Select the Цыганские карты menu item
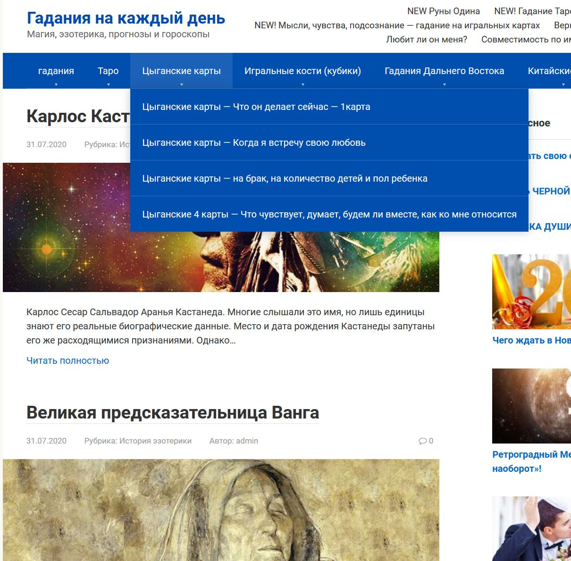The height and width of the screenshot is (561, 571). [182, 71]
